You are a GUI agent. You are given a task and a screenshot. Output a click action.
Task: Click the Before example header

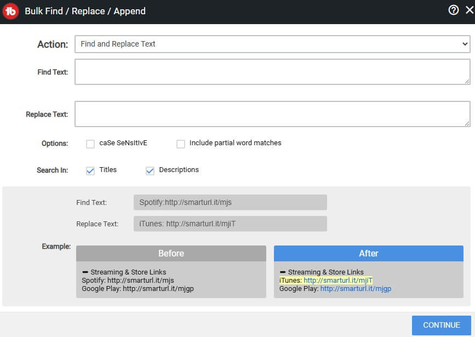click(171, 253)
